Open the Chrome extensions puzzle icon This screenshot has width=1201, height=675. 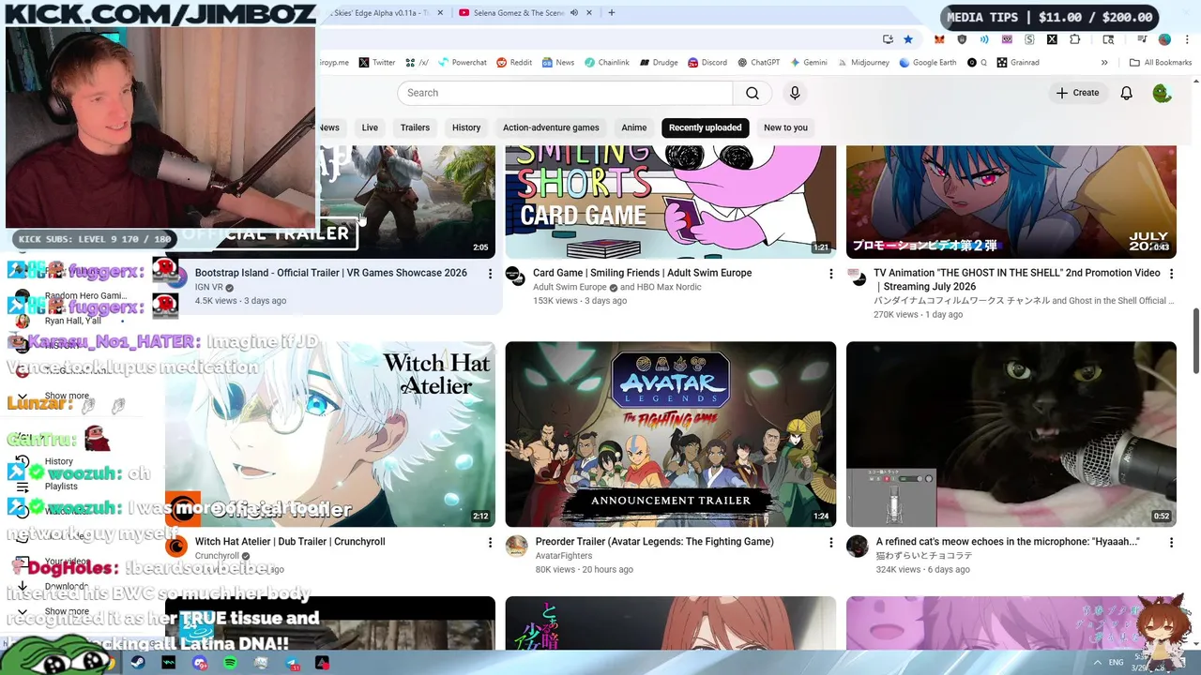tap(1075, 39)
